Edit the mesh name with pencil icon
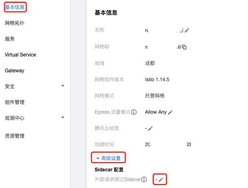The width and height of the screenshot is (248, 188). (x=187, y=30)
